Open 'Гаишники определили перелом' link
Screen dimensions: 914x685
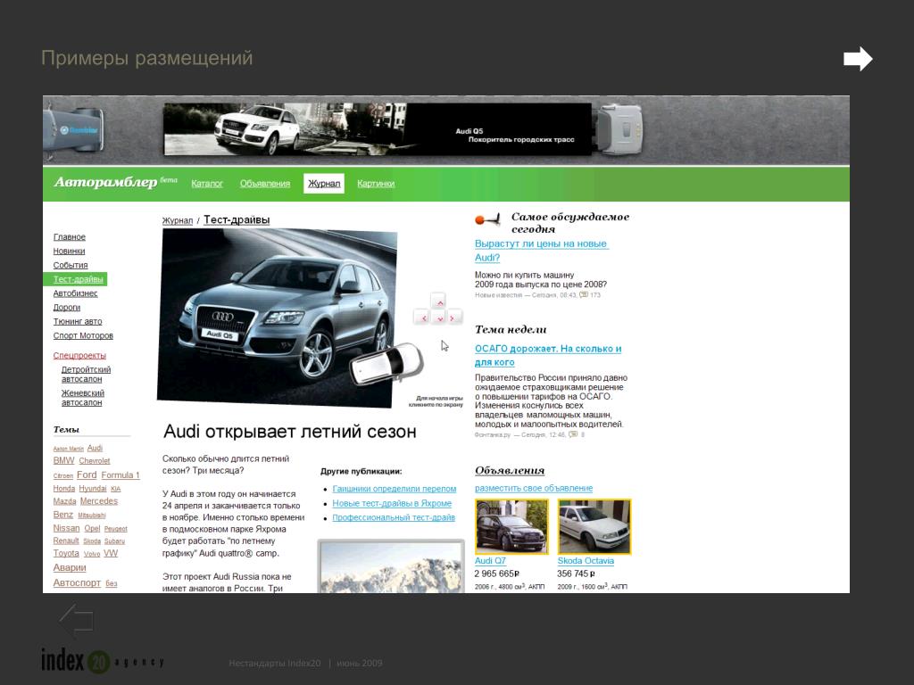point(394,489)
